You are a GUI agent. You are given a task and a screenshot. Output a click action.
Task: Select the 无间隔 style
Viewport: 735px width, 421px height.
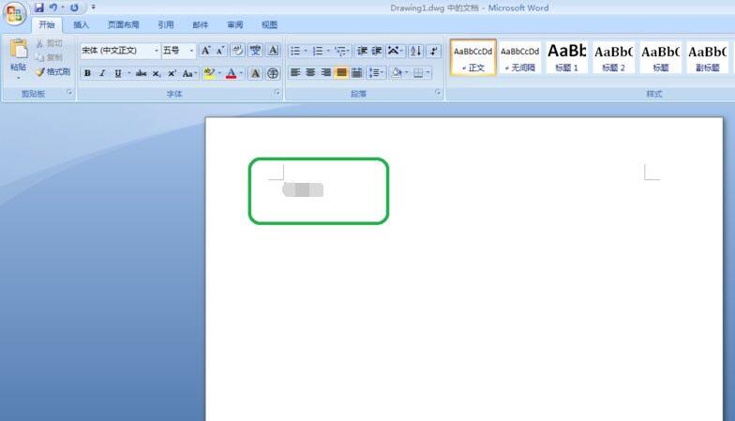pos(519,57)
